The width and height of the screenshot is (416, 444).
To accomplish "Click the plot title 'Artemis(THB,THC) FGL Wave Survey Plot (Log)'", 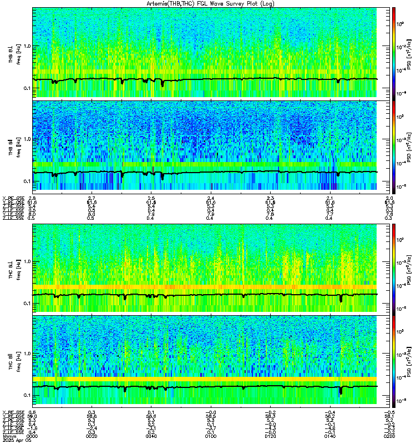I will click(211, 3).
